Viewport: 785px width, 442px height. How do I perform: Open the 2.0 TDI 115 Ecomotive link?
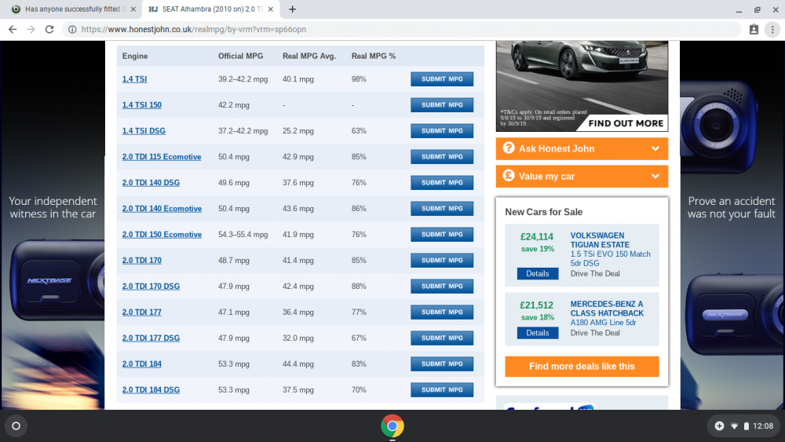point(162,157)
